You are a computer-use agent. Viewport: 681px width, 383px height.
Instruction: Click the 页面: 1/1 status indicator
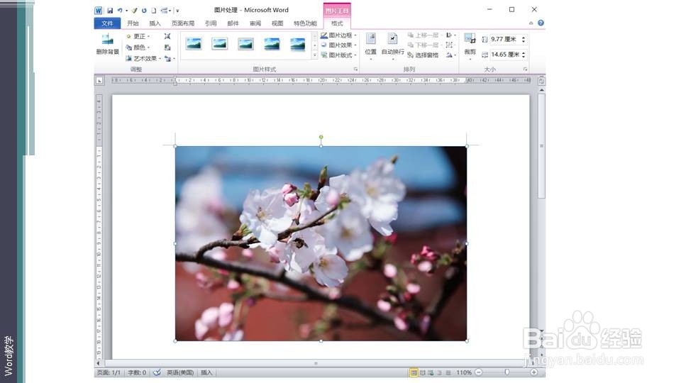pos(109,372)
